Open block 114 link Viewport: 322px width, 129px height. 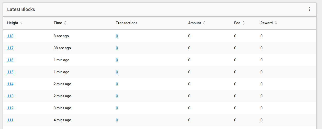point(10,84)
